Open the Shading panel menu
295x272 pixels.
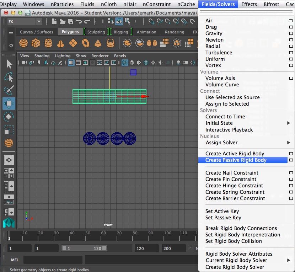click(42, 56)
